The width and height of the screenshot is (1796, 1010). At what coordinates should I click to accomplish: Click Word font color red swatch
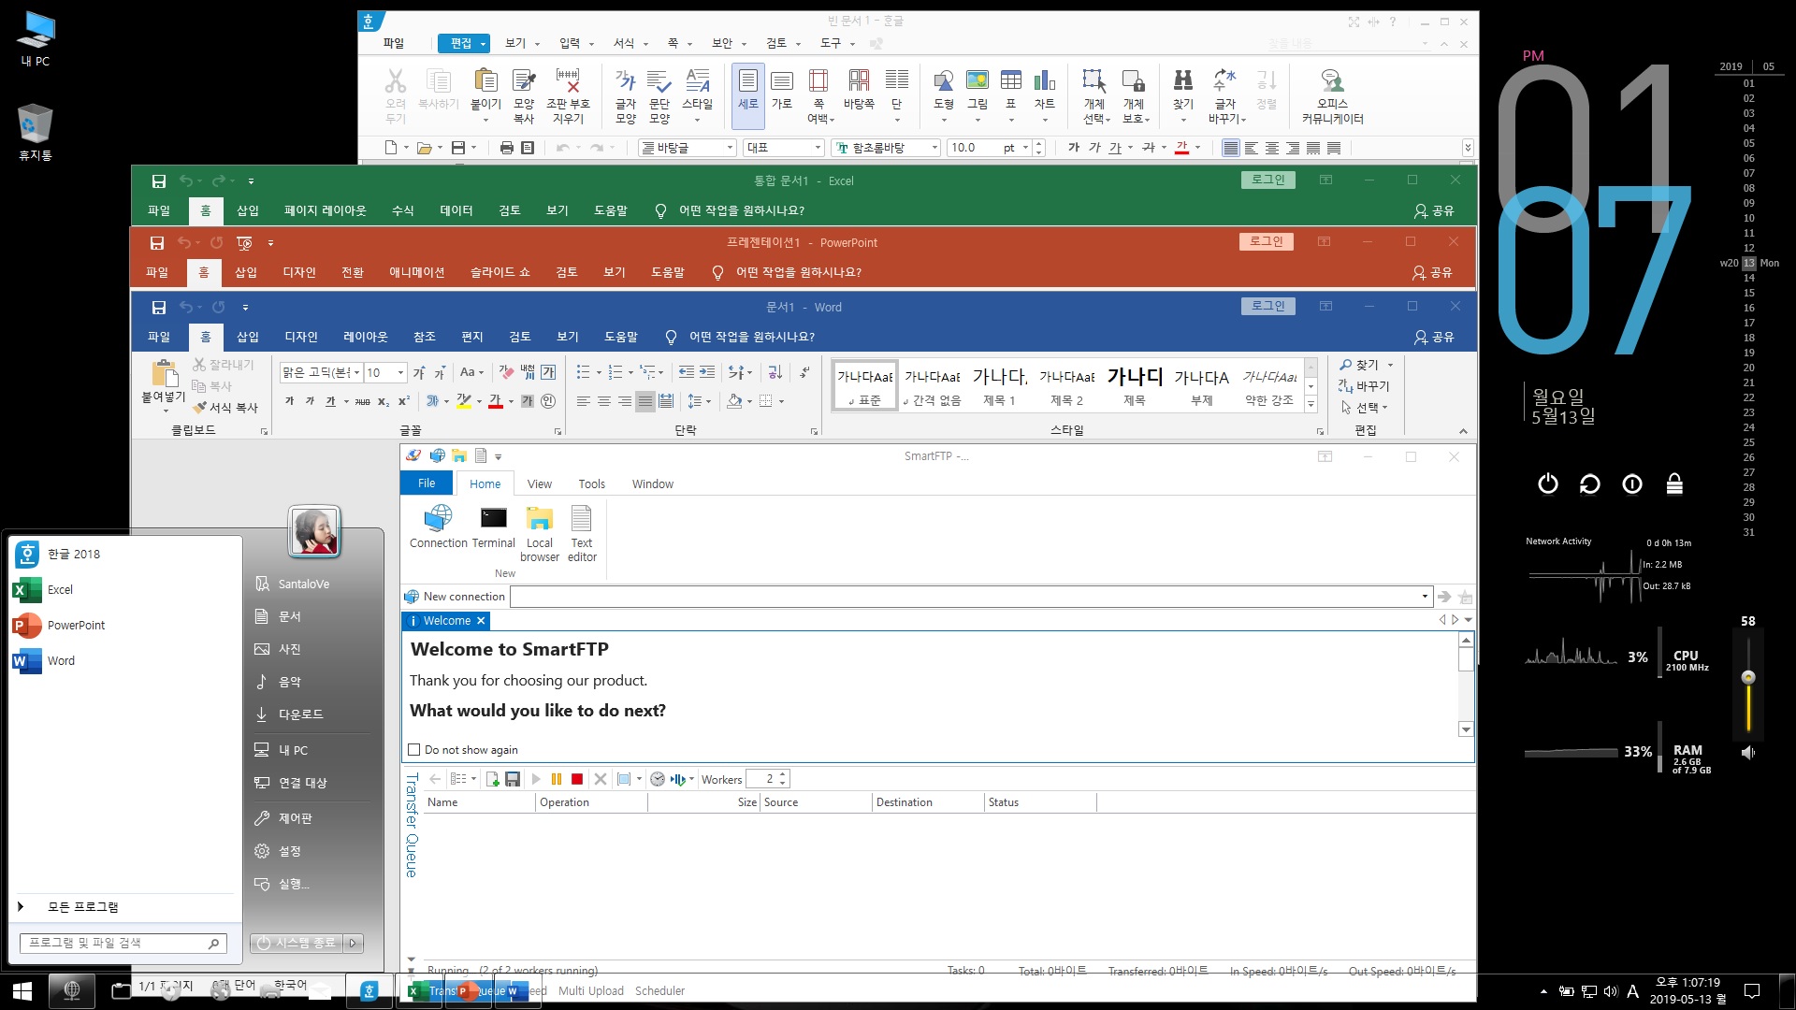[495, 402]
